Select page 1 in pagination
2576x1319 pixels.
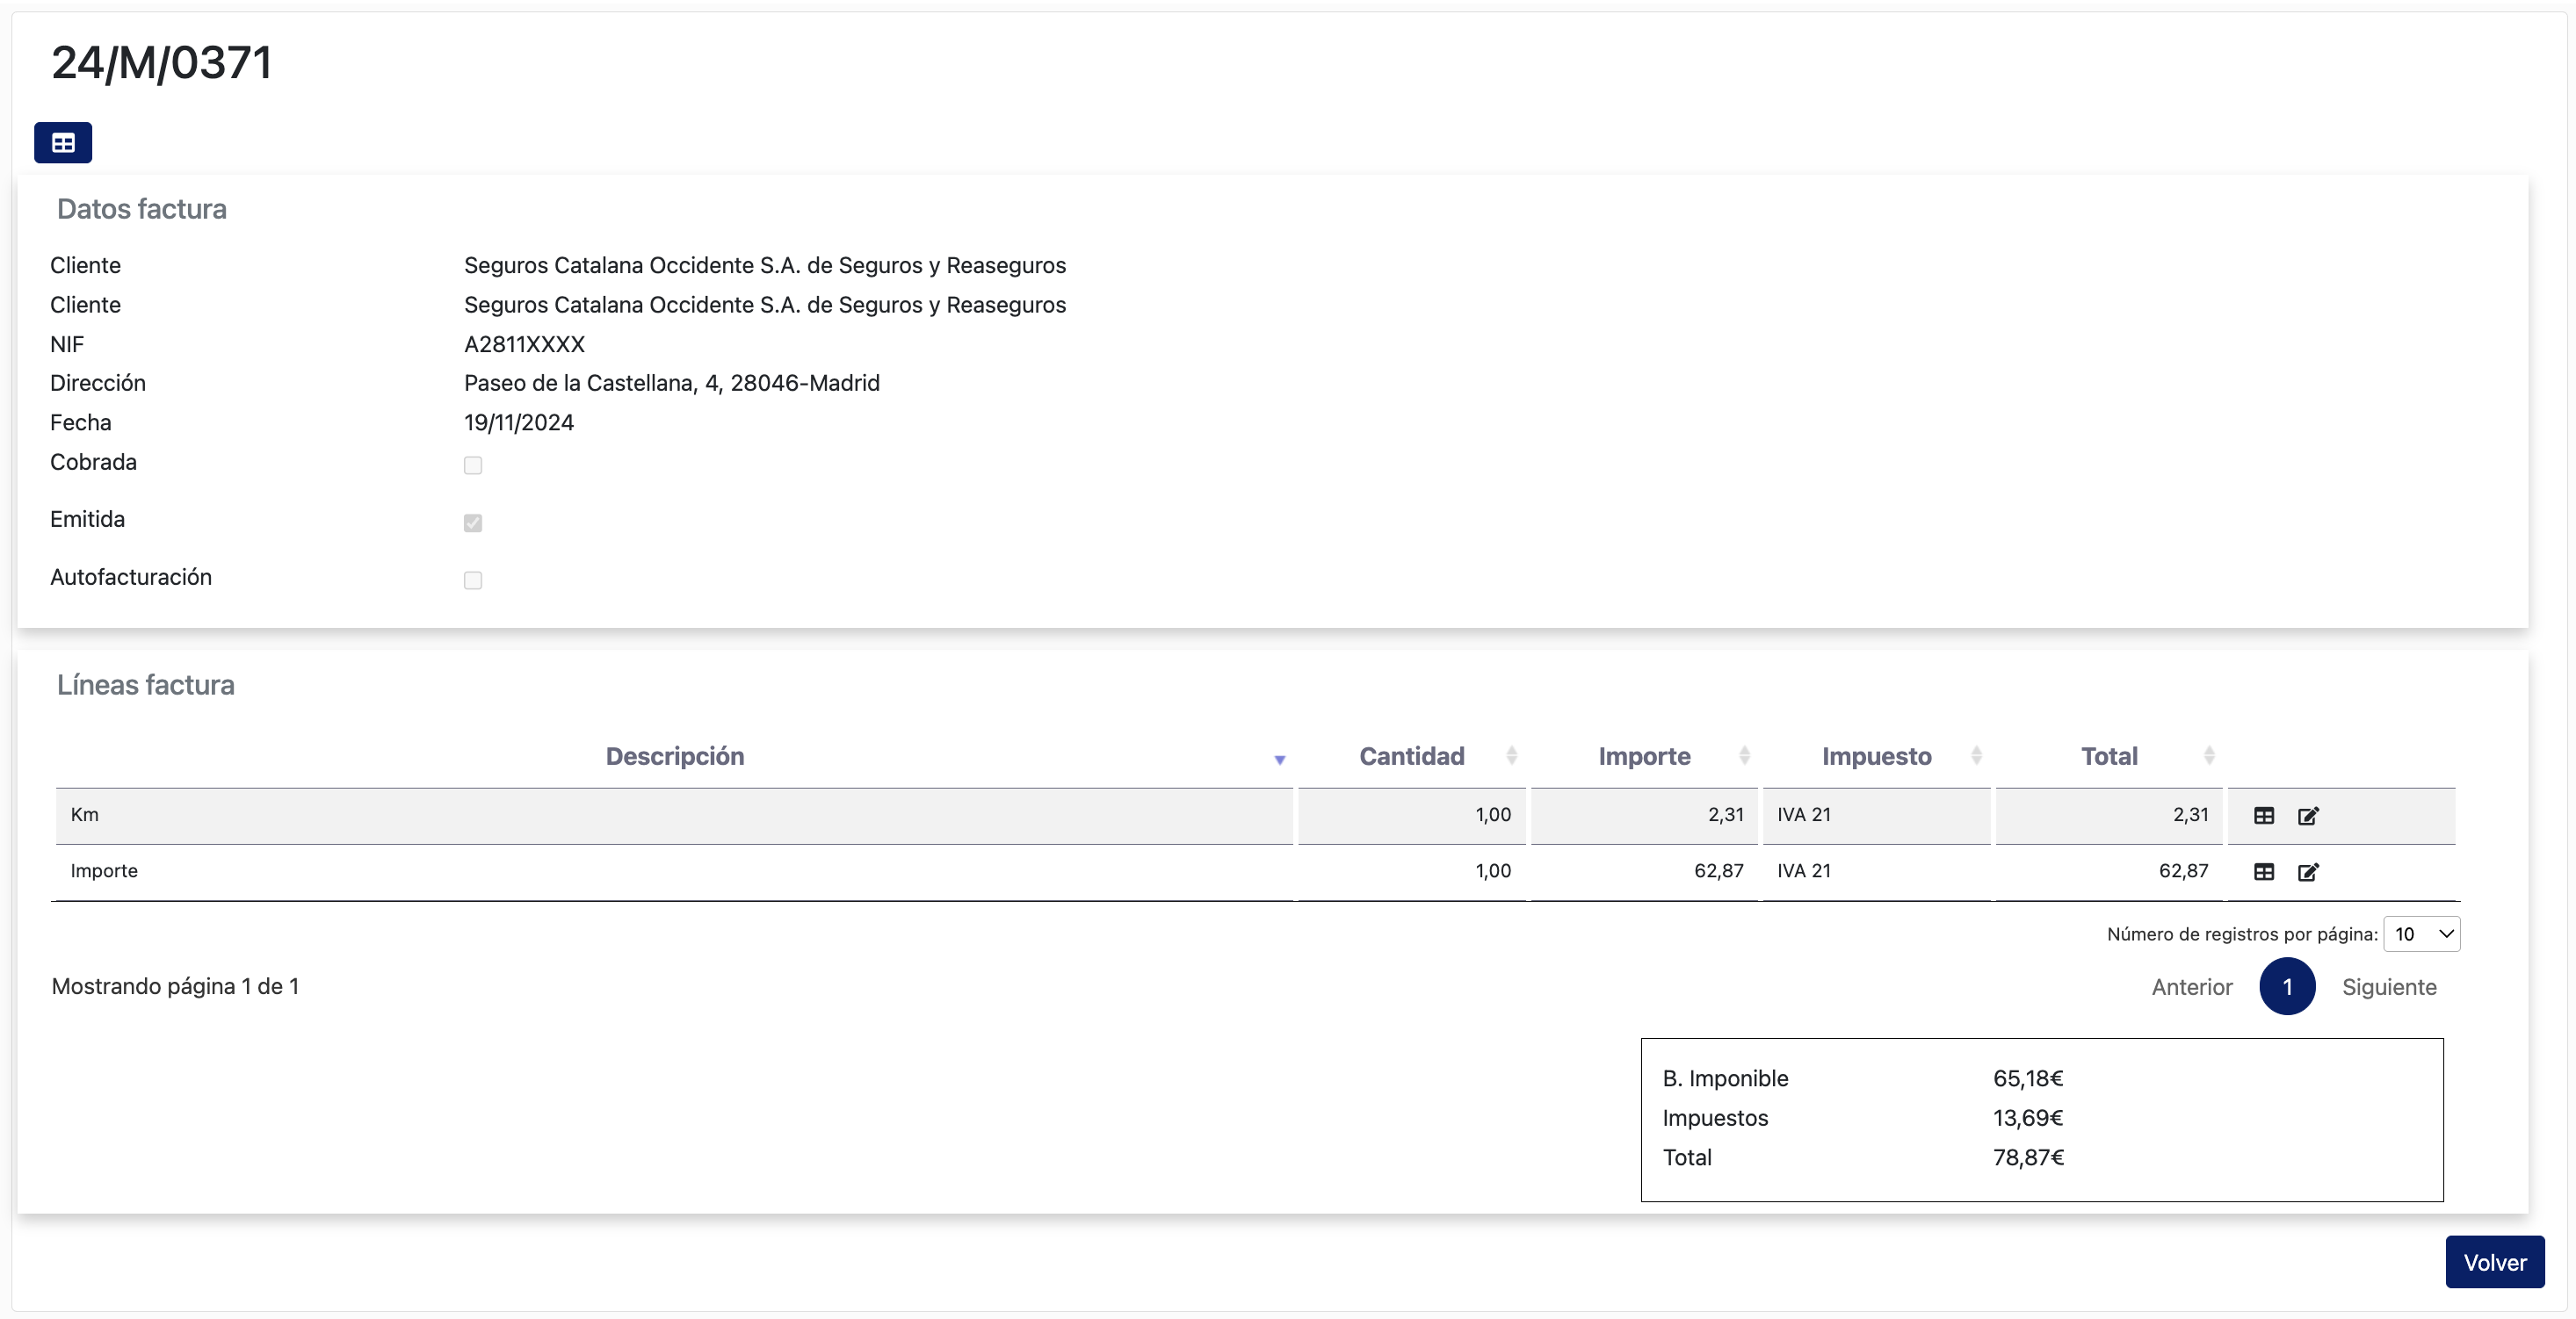tap(2287, 986)
